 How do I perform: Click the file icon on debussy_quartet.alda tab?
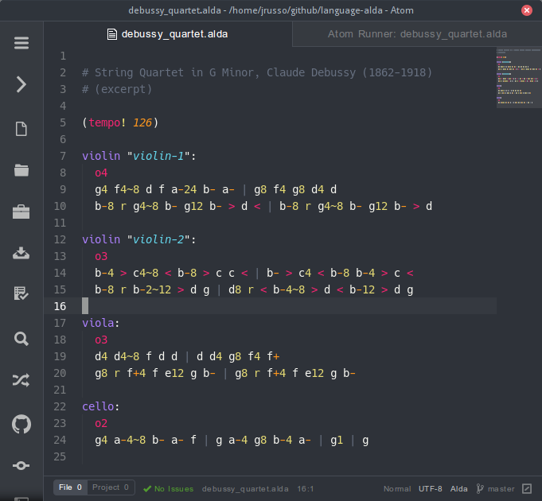112,34
